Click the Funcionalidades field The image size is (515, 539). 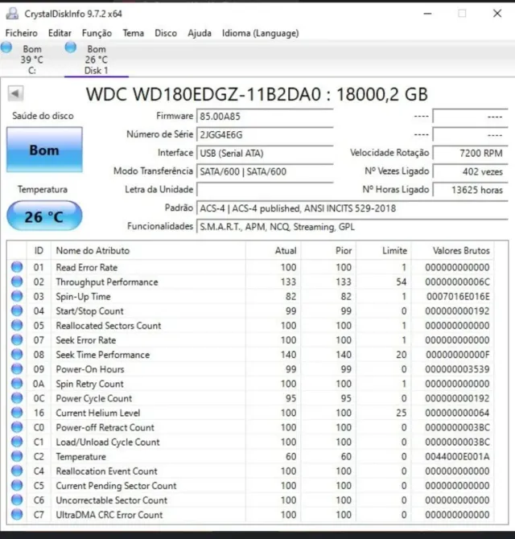click(x=352, y=227)
